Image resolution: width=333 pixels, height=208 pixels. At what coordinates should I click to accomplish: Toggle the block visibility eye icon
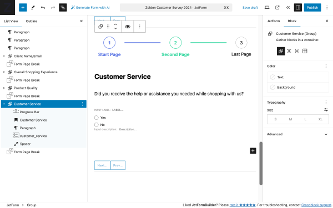(x=128, y=27)
